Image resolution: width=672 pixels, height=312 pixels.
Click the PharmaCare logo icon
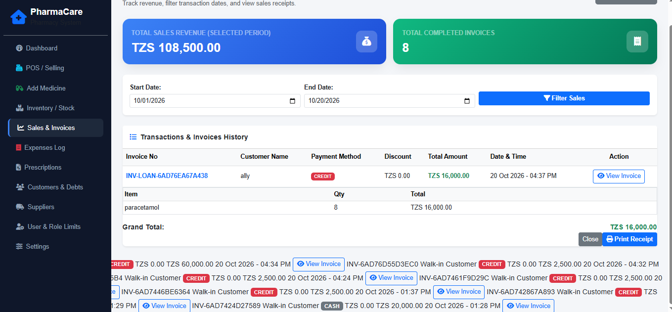[18, 17]
